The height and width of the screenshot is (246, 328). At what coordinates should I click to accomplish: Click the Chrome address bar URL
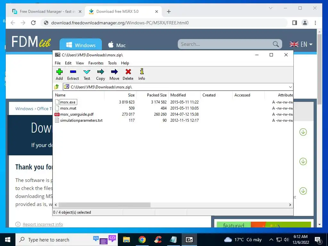[x=120, y=23]
